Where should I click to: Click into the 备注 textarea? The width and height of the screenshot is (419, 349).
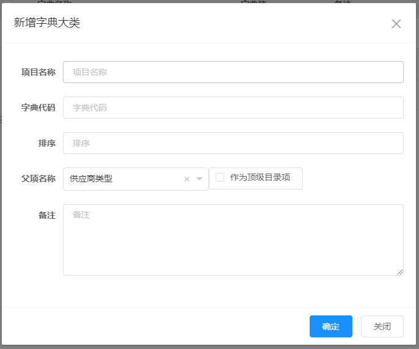tap(233, 240)
